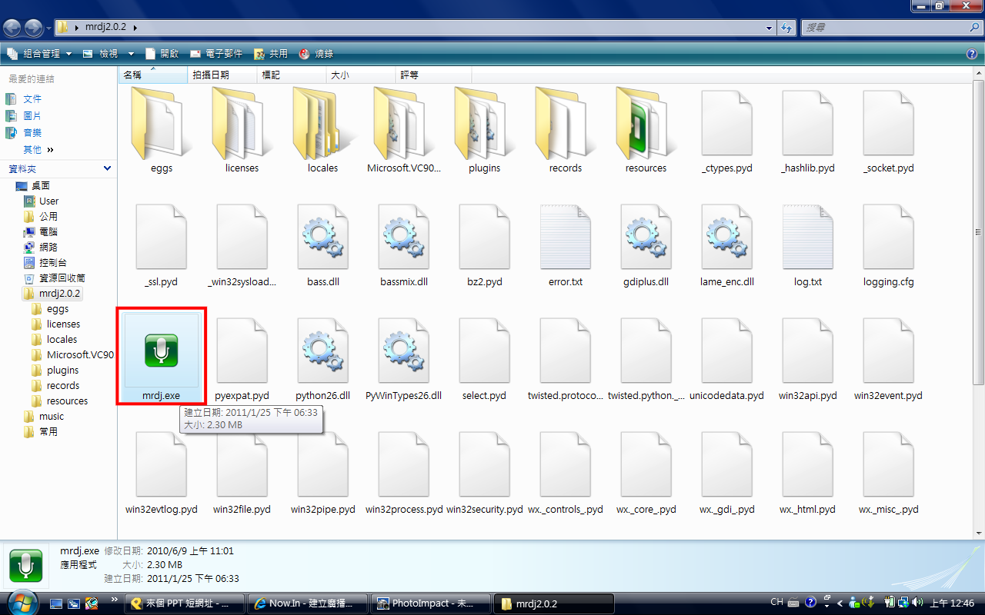
Task: Click the 共用 toolbar button
Action: tap(271, 54)
